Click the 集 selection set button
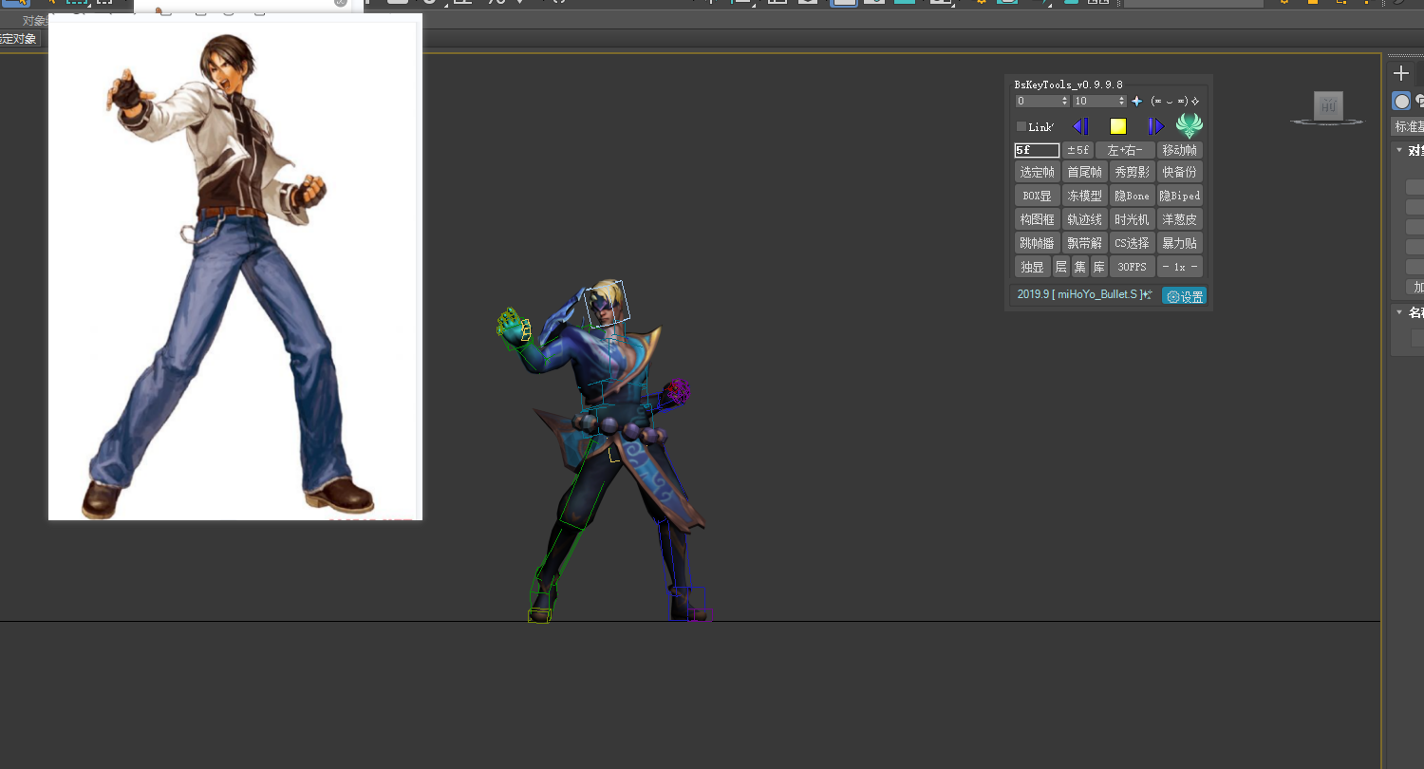The image size is (1424, 769). point(1080,267)
